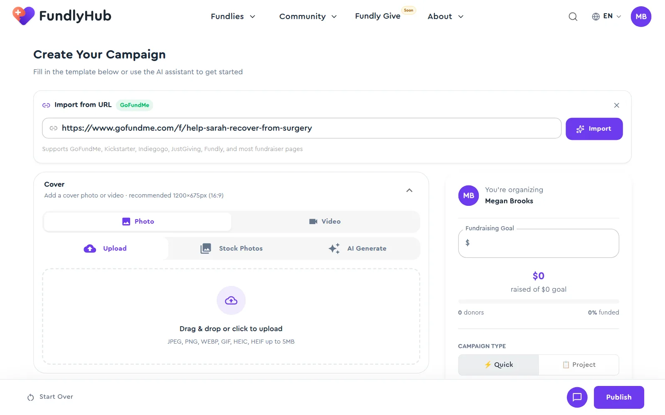
Task: Switch to the Video tab
Action: (325, 222)
